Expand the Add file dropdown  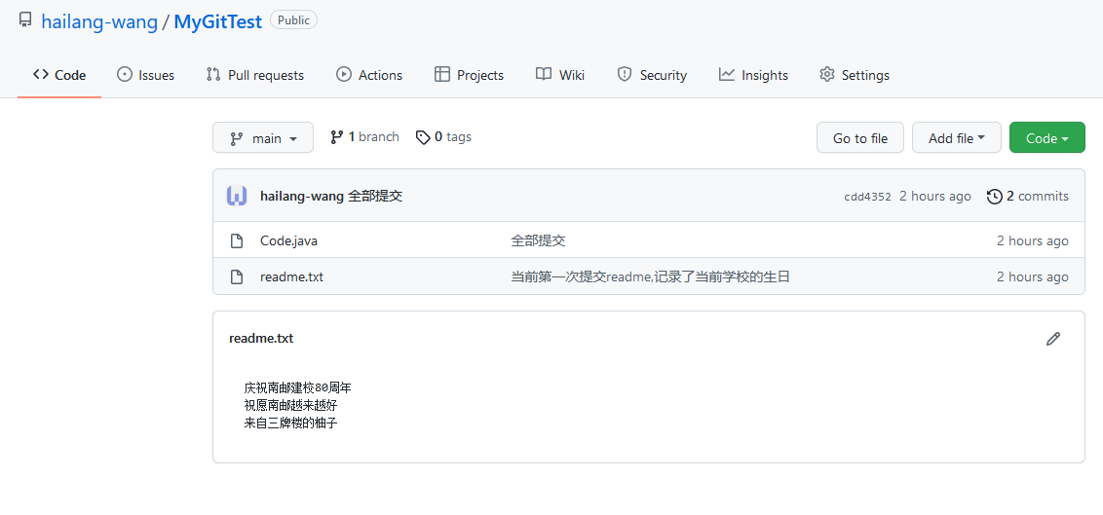point(957,137)
